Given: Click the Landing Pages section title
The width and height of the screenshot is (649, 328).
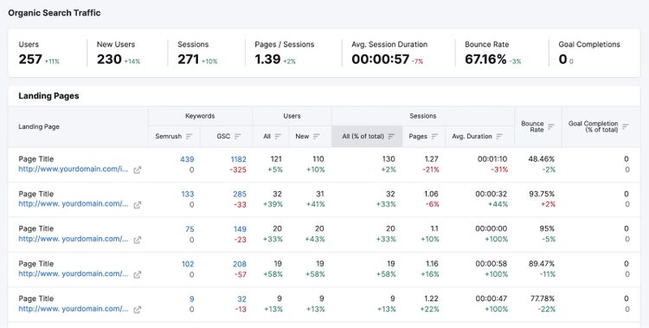Looking at the screenshot, I should point(48,96).
